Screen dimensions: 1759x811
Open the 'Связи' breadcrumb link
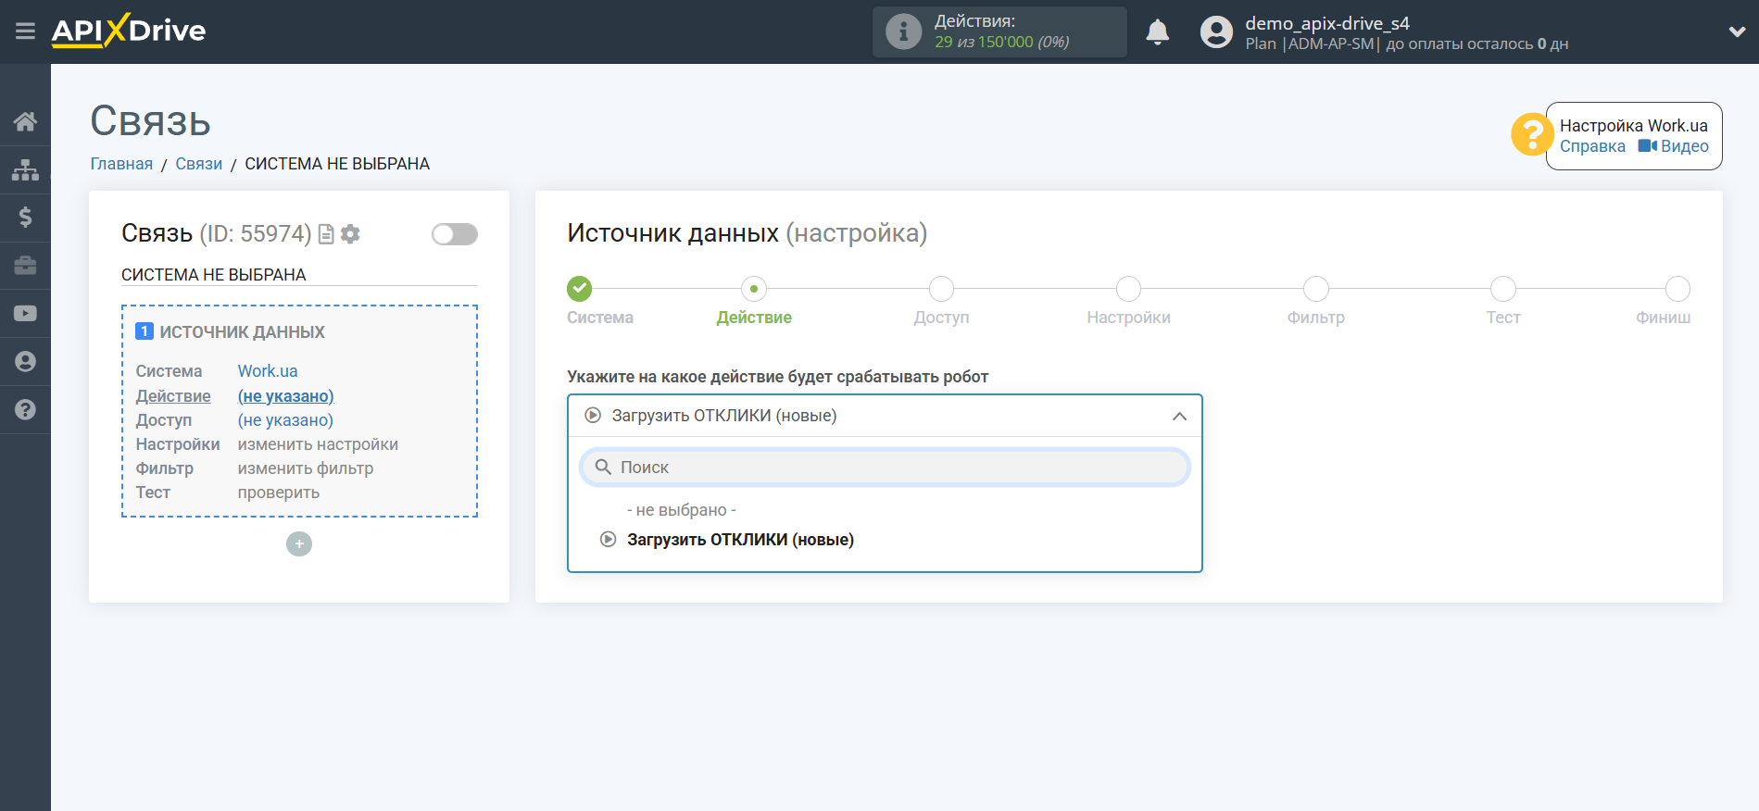click(198, 164)
